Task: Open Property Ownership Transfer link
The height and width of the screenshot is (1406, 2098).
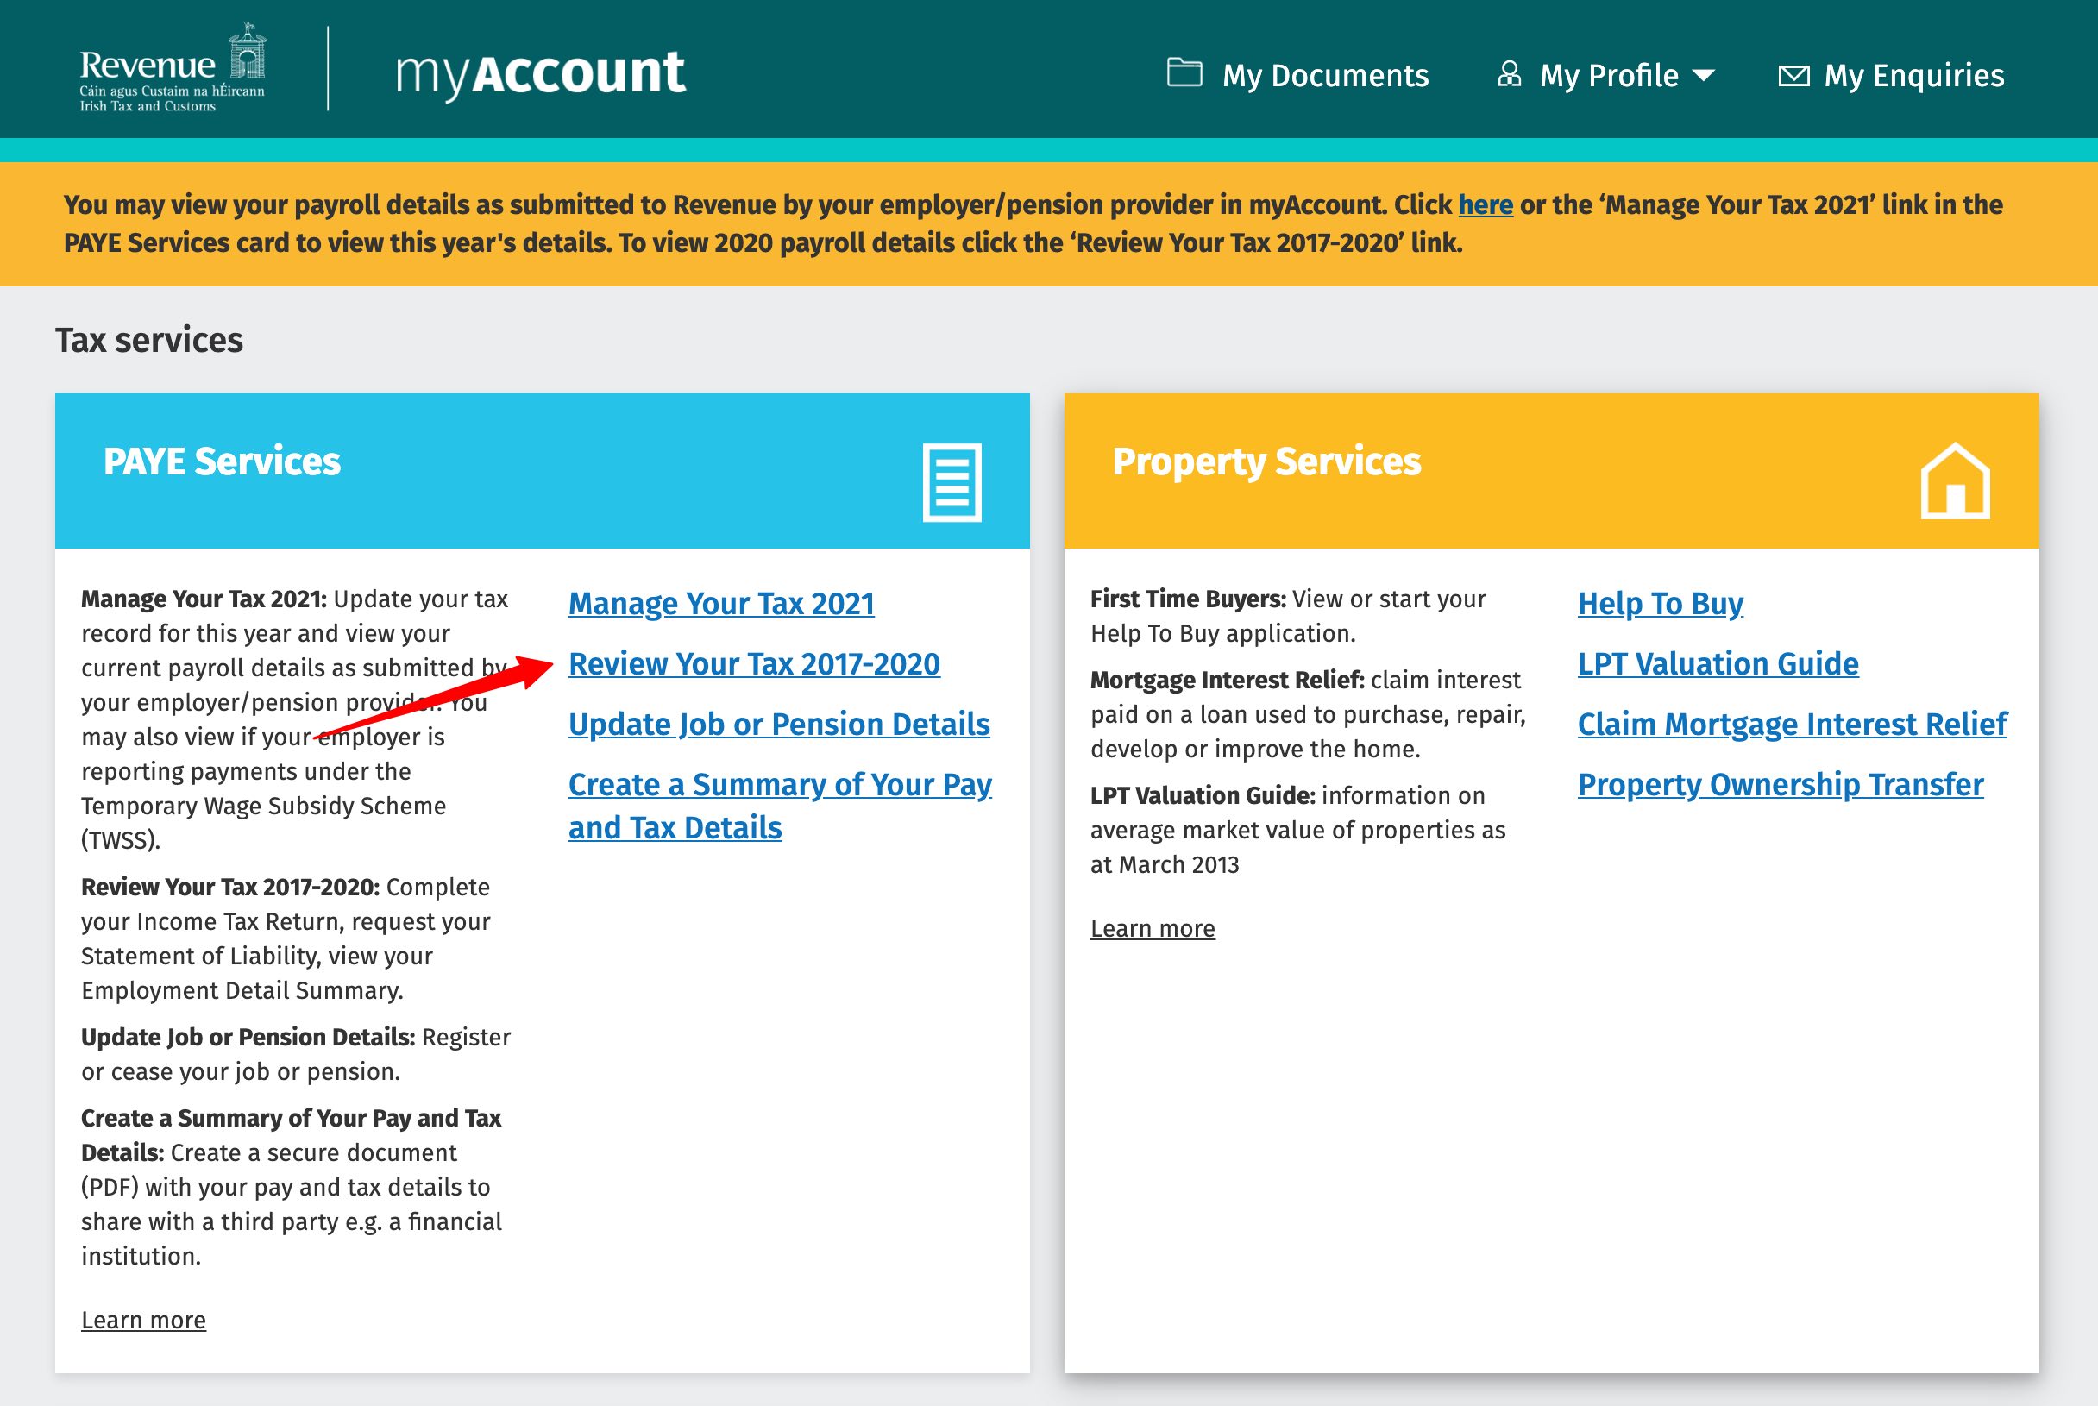Action: (x=1780, y=785)
